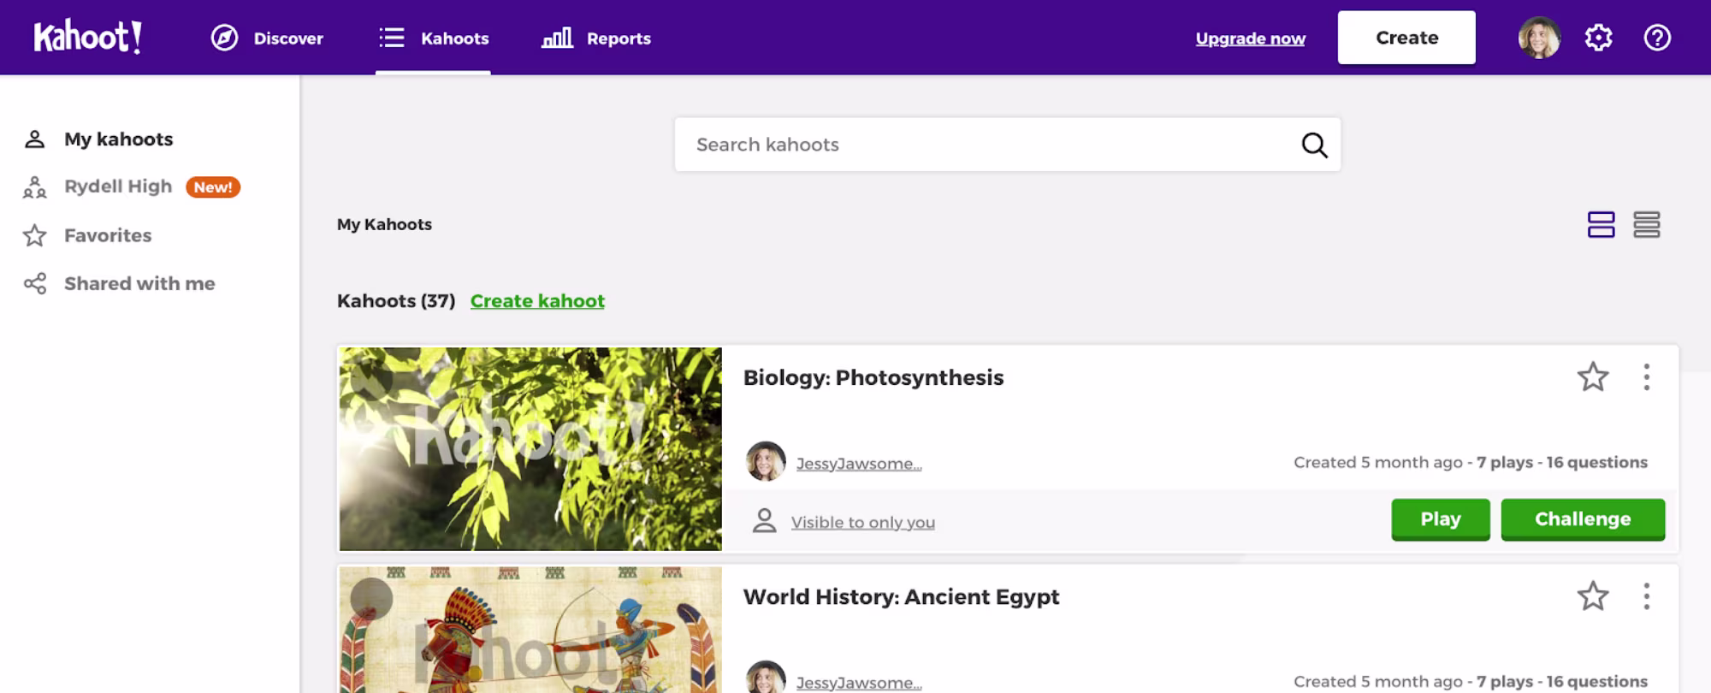The width and height of the screenshot is (1711, 693).
Task: Click the My Kahoots breadcrumb heading
Action: click(x=384, y=224)
